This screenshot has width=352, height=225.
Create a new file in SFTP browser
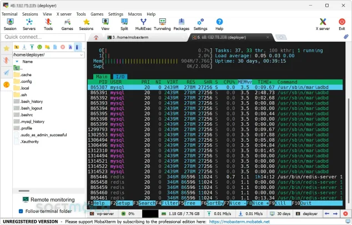55,47
